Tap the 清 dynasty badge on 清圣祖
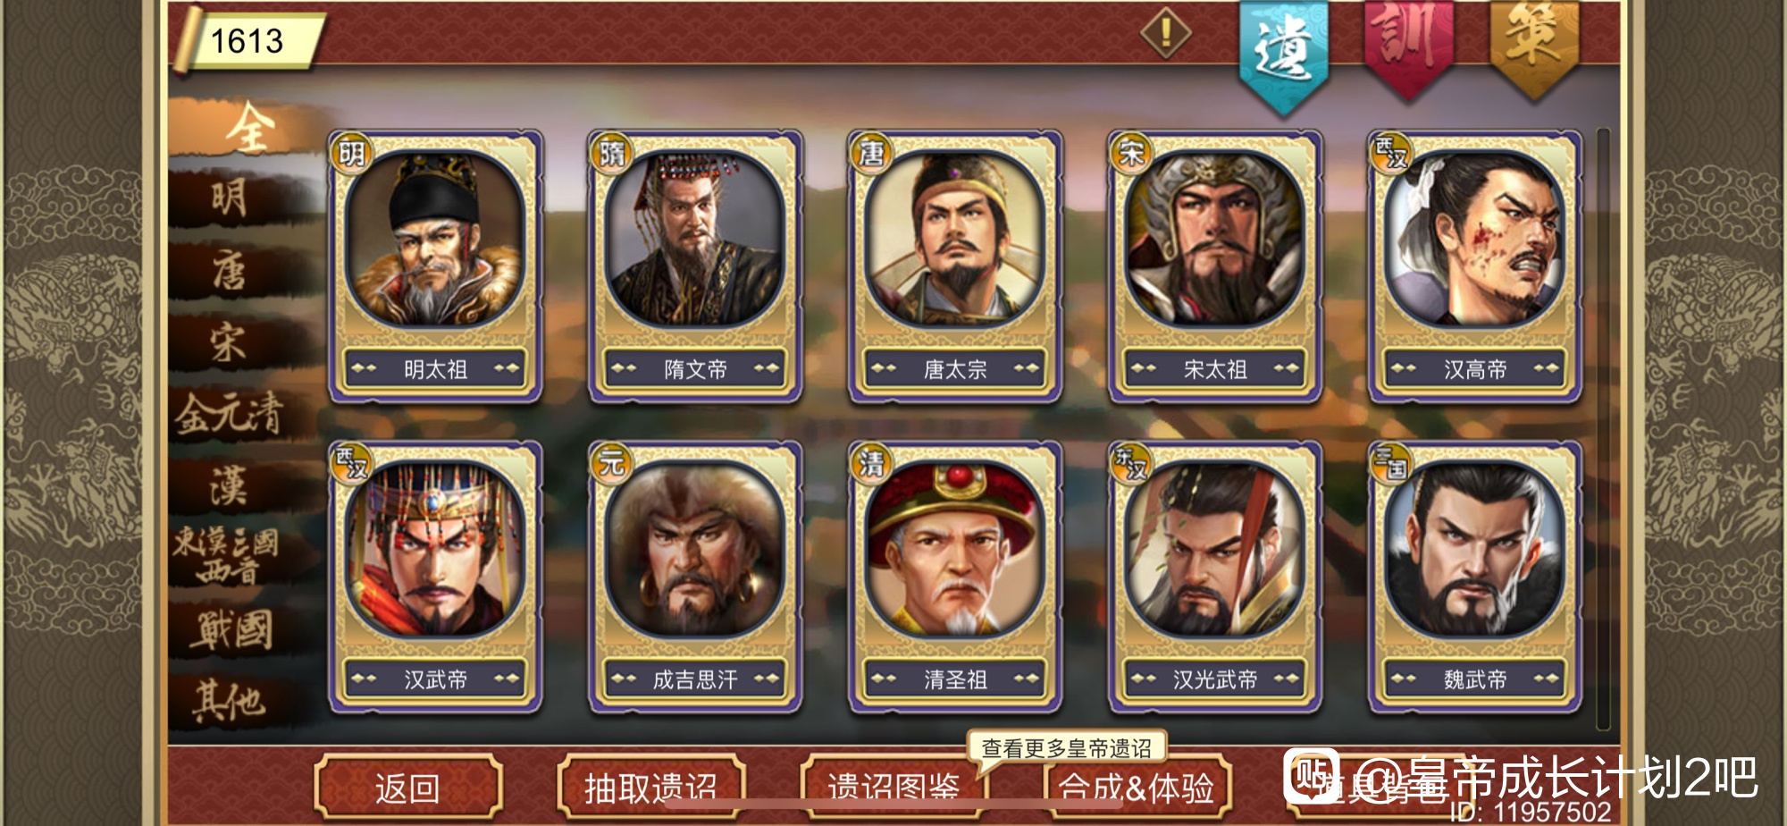This screenshot has width=1787, height=826. [x=870, y=463]
